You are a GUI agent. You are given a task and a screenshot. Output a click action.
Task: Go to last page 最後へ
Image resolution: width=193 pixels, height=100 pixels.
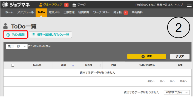(183, 81)
